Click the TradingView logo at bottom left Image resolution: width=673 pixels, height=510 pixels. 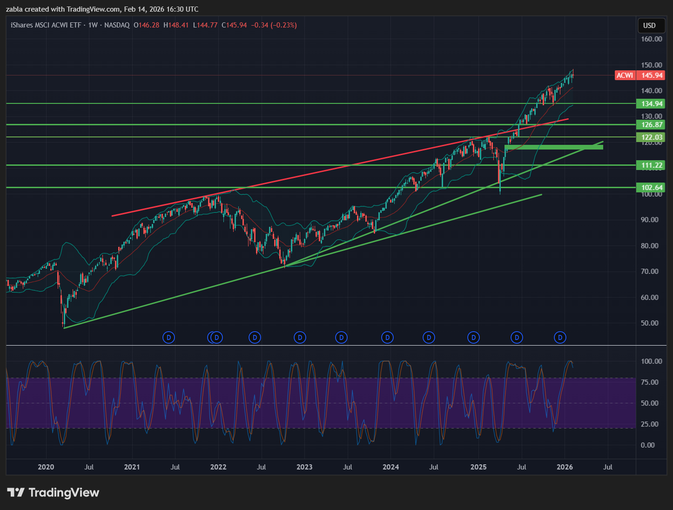click(x=53, y=492)
